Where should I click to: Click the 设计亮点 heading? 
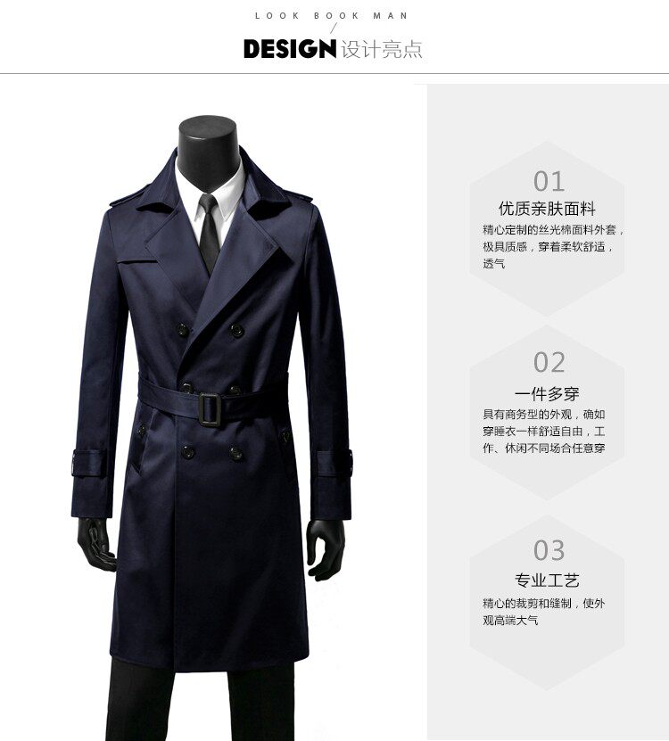point(382,49)
